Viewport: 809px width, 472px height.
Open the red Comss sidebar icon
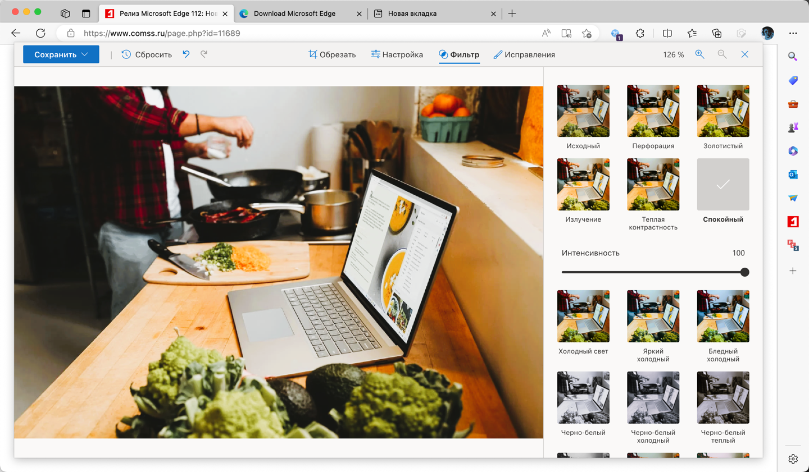click(x=793, y=222)
